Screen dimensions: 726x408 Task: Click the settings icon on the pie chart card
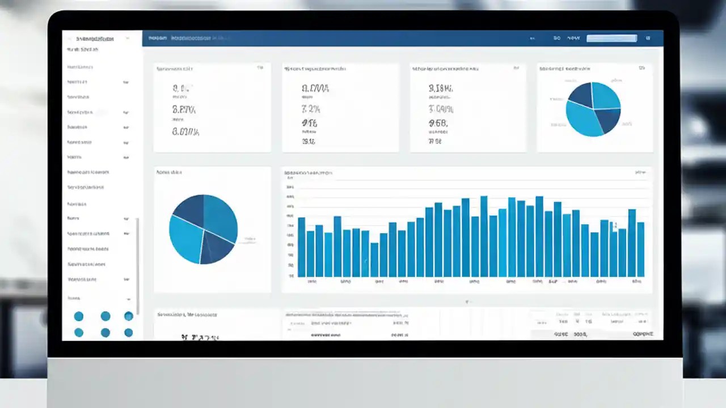641,67
